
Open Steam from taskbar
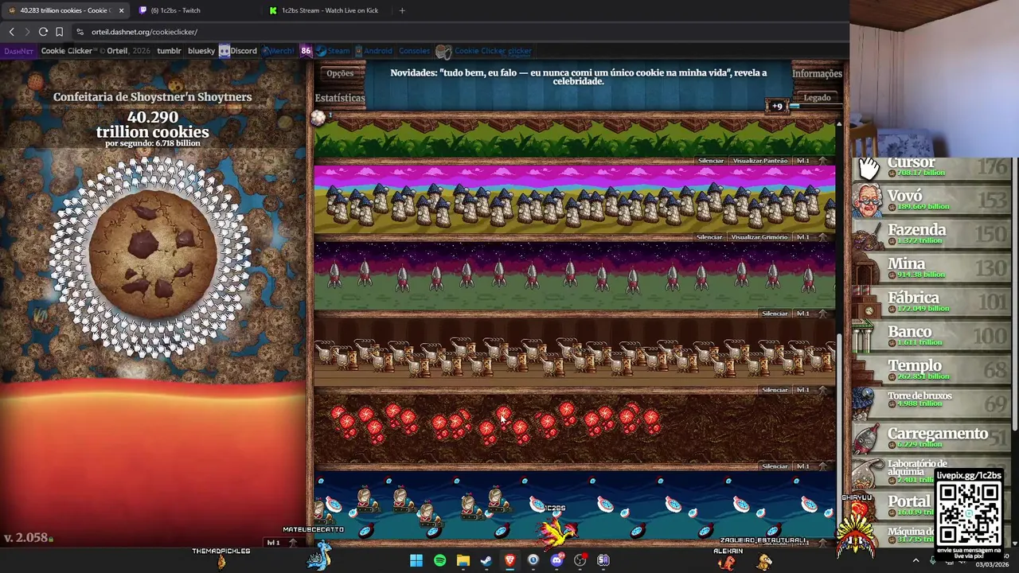pos(486,560)
